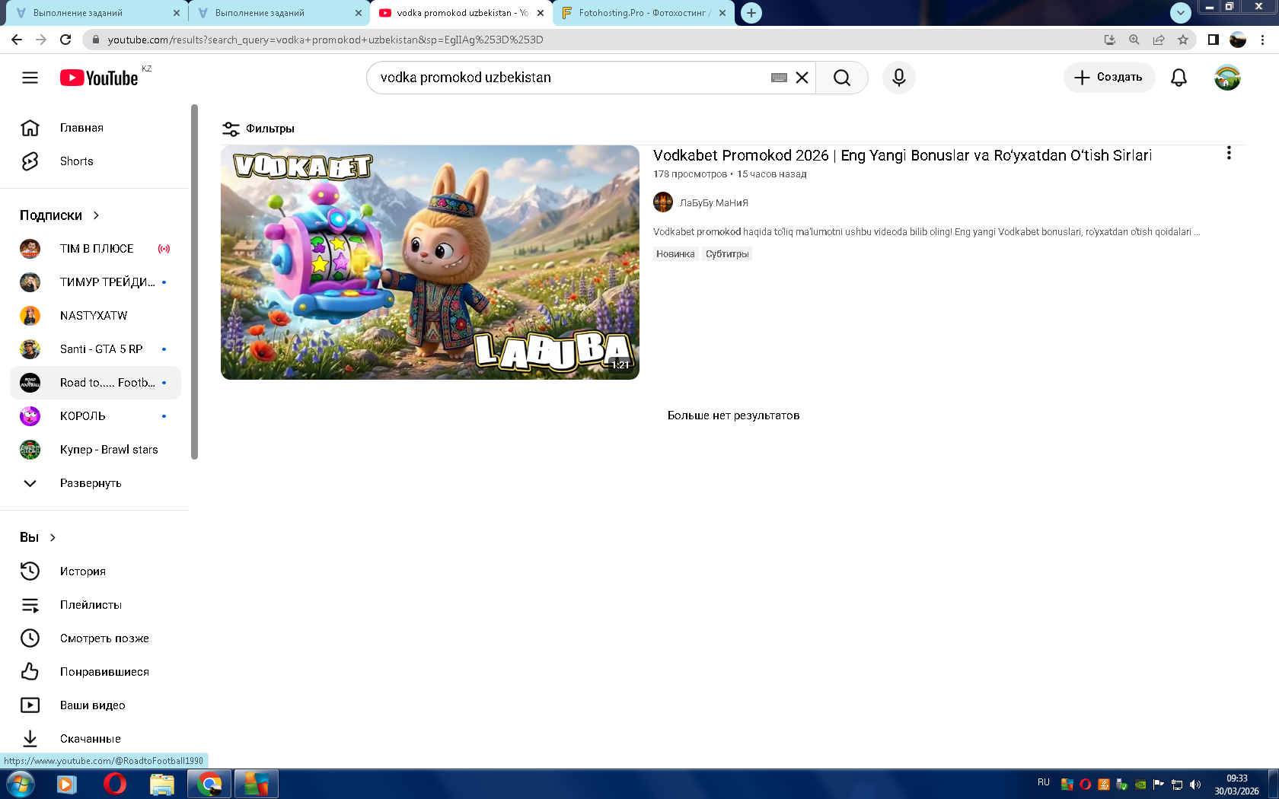Submit search with magnifier button
This screenshot has height=799, width=1279.
[x=841, y=78]
